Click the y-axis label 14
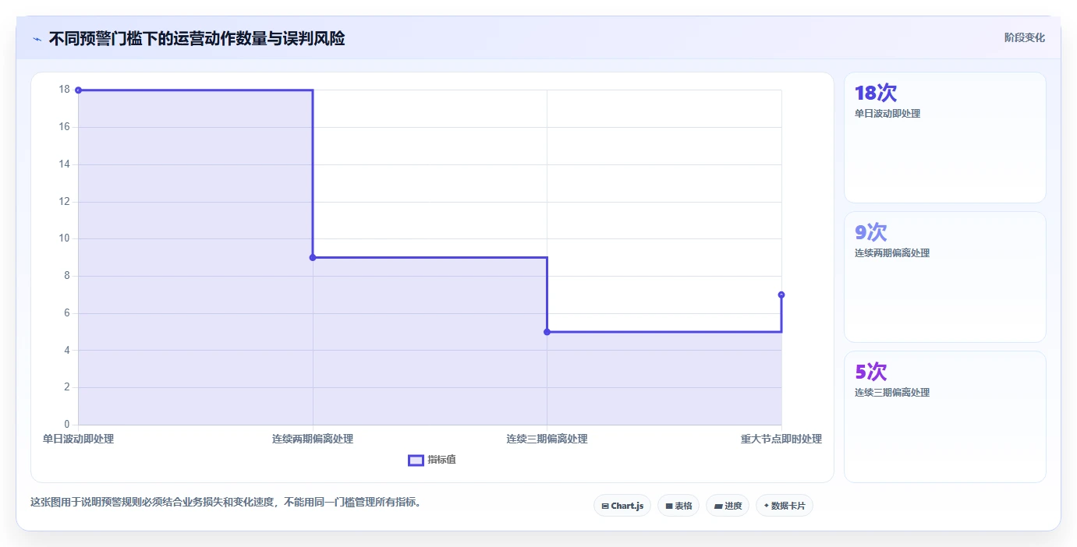Viewport: 1077px width, 547px height. [x=64, y=164]
